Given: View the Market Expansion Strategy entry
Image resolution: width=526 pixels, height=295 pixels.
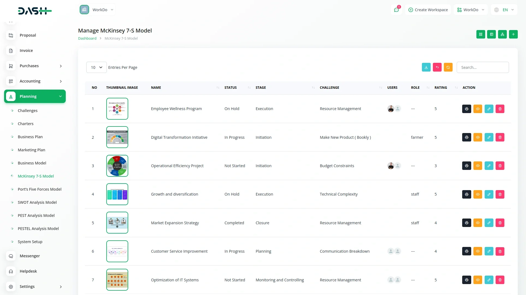Looking at the screenshot, I should 478,223.
